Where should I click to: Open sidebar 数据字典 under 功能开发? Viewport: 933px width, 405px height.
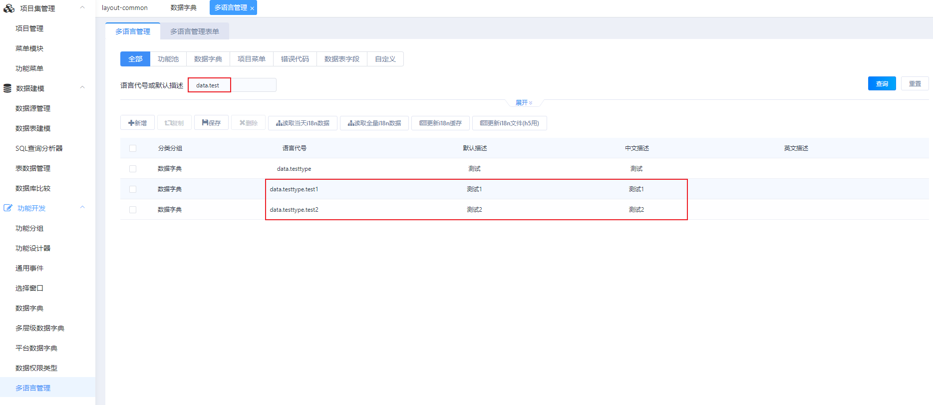[x=29, y=308]
